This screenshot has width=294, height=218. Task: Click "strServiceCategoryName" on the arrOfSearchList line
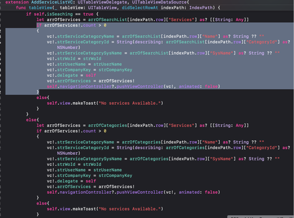pyautogui.click(x=85, y=36)
